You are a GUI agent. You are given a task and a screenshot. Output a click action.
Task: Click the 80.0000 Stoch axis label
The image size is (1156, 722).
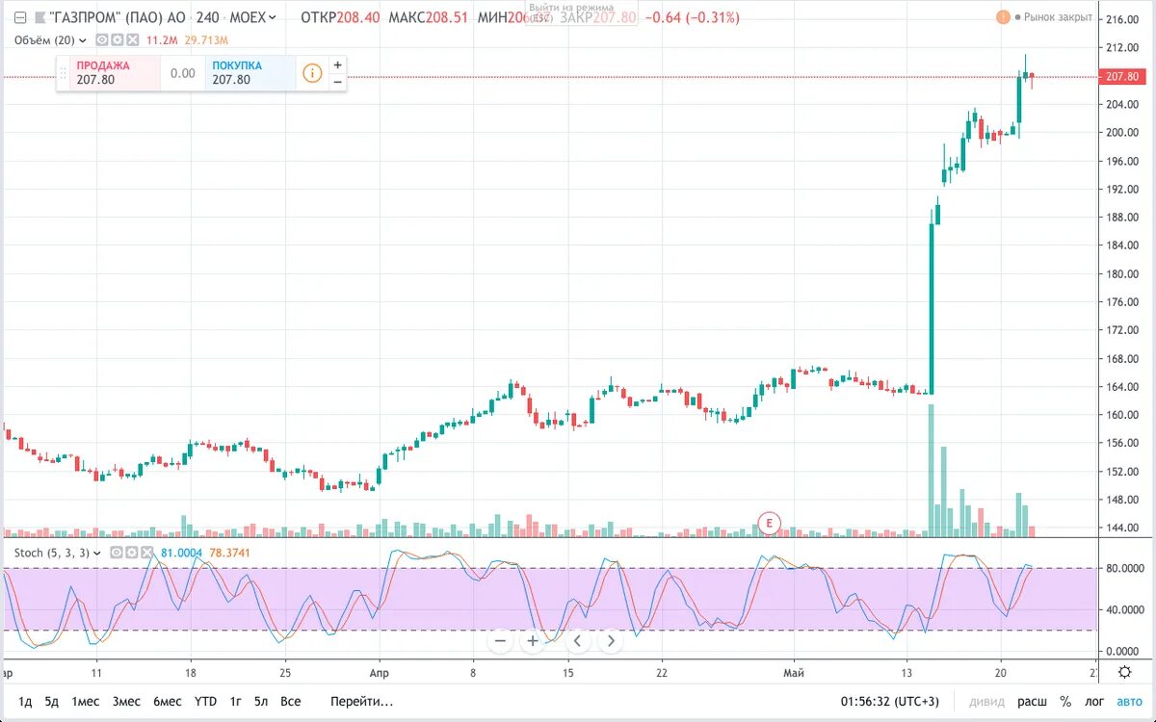tap(1124, 569)
